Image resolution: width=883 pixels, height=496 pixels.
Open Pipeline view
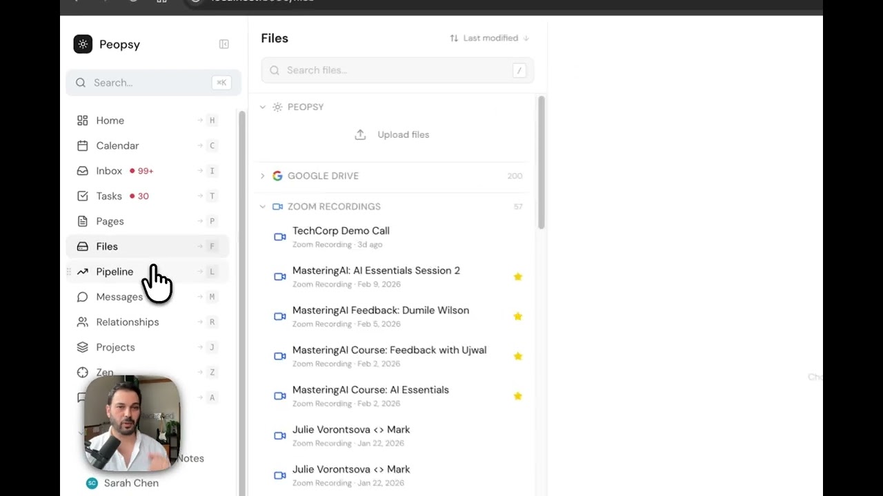(x=148, y=271)
